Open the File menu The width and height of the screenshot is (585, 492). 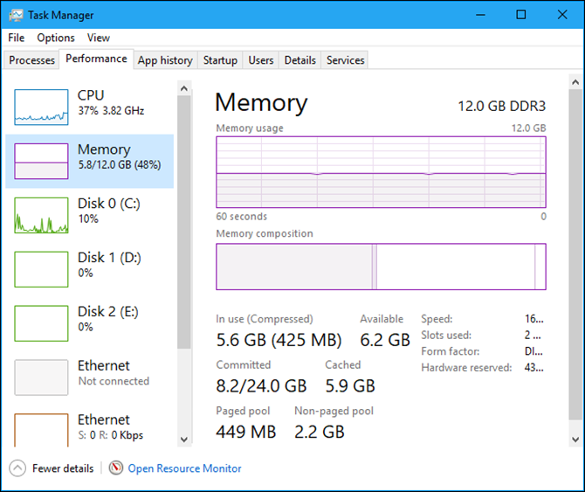tap(17, 38)
